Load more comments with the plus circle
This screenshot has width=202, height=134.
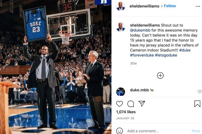coord(160,75)
